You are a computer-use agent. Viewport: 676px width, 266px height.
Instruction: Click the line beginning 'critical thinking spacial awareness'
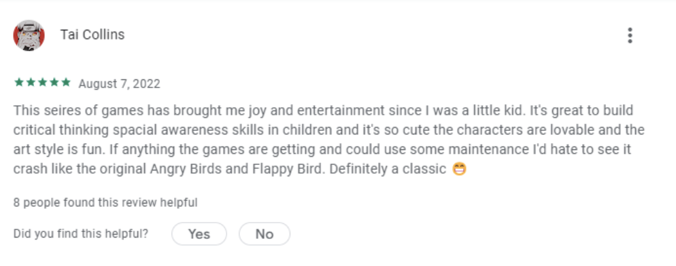pyautogui.click(x=329, y=130)
